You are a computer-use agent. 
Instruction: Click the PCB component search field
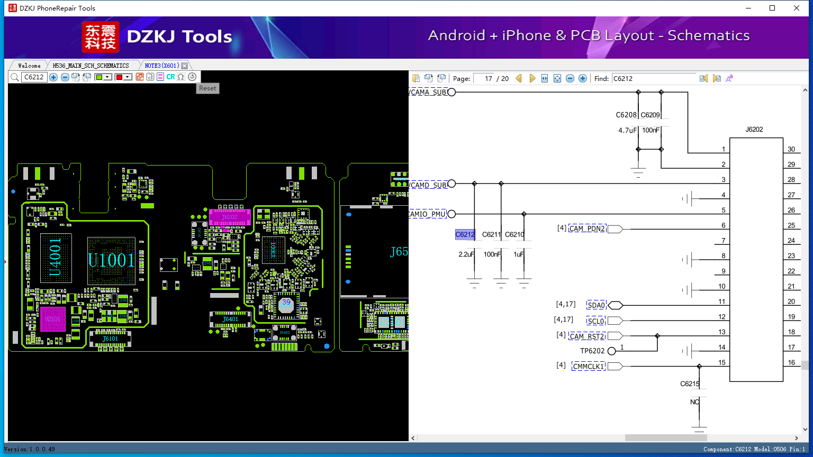34,77
